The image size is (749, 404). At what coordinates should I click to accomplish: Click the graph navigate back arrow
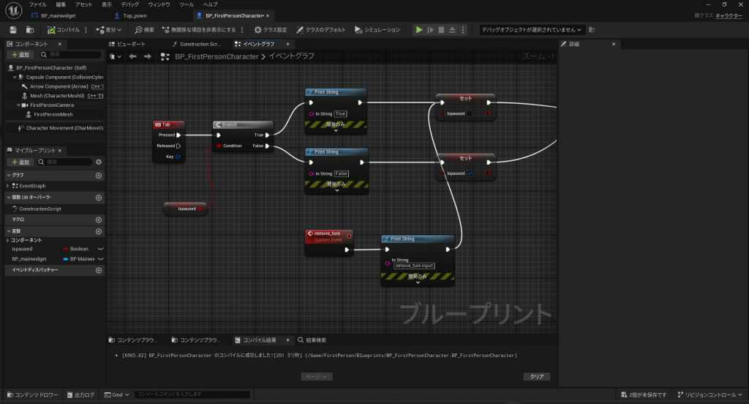(x=133, y=56)
